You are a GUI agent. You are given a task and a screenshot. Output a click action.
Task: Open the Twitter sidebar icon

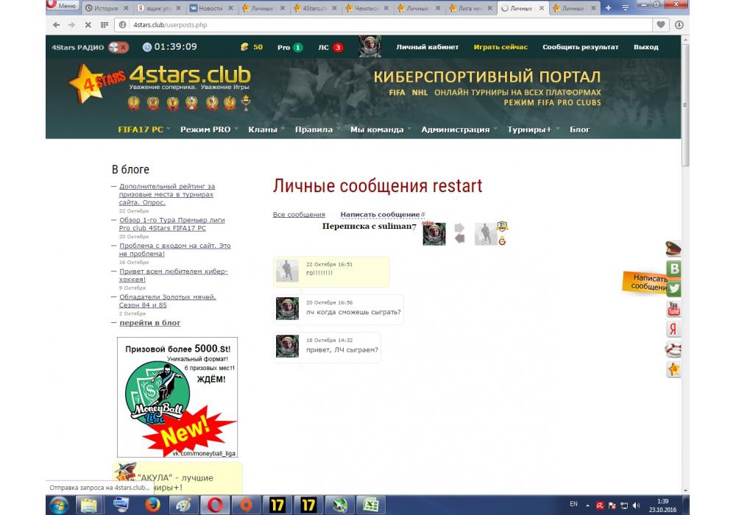(673, 289)
